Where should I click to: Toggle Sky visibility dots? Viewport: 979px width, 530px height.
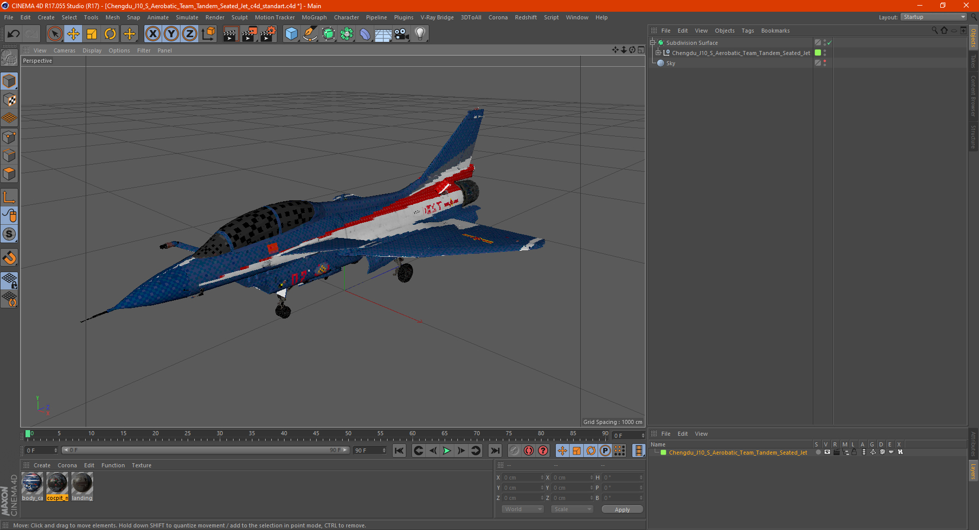coord(825,63)
